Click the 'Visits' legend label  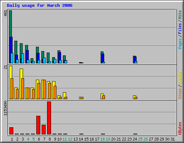click(x=180, y=78)
